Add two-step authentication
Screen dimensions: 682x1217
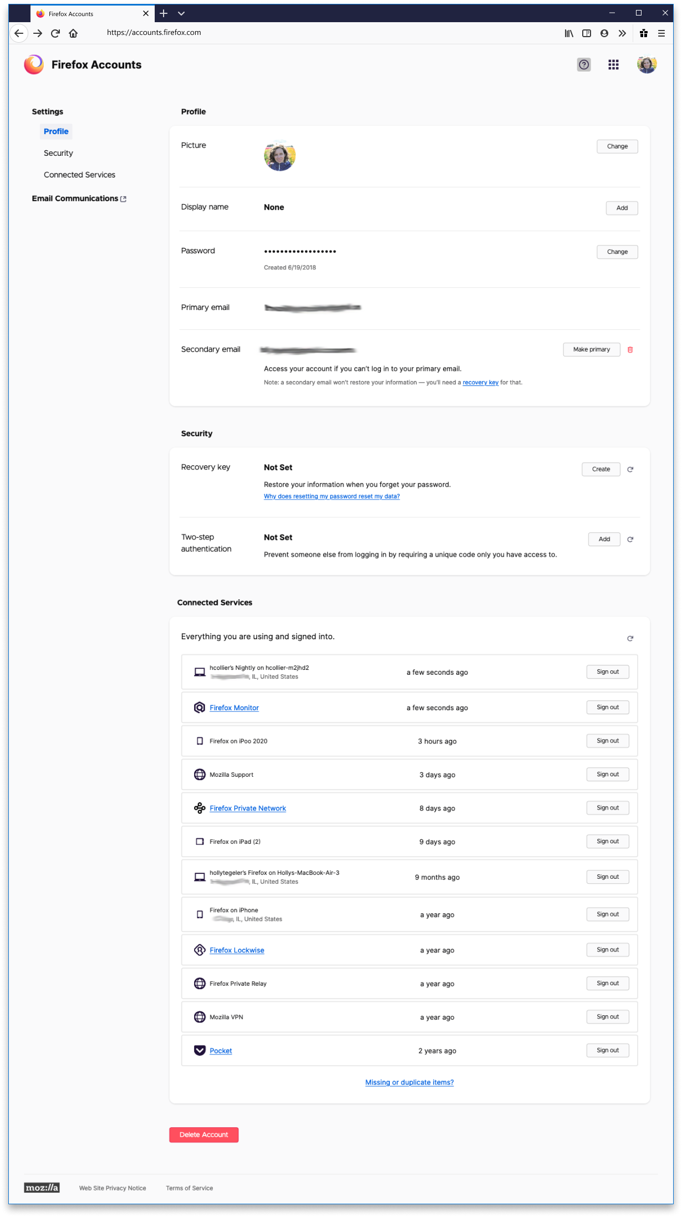(604, 539)
